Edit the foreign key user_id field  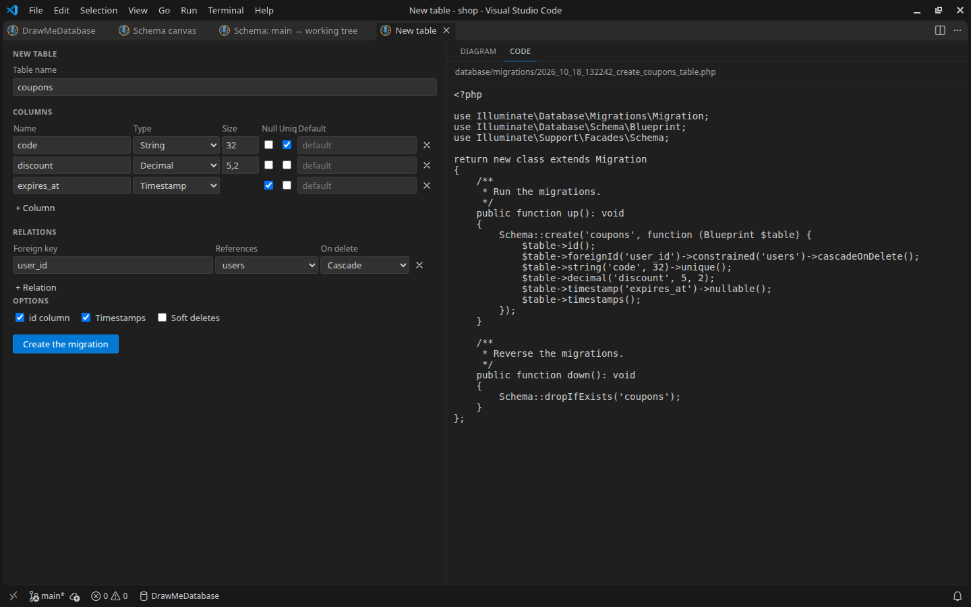[x=113, y=266]
